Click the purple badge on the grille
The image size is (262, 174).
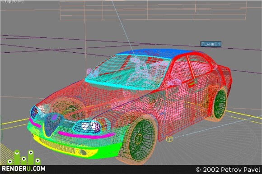[x=54, y=118]
